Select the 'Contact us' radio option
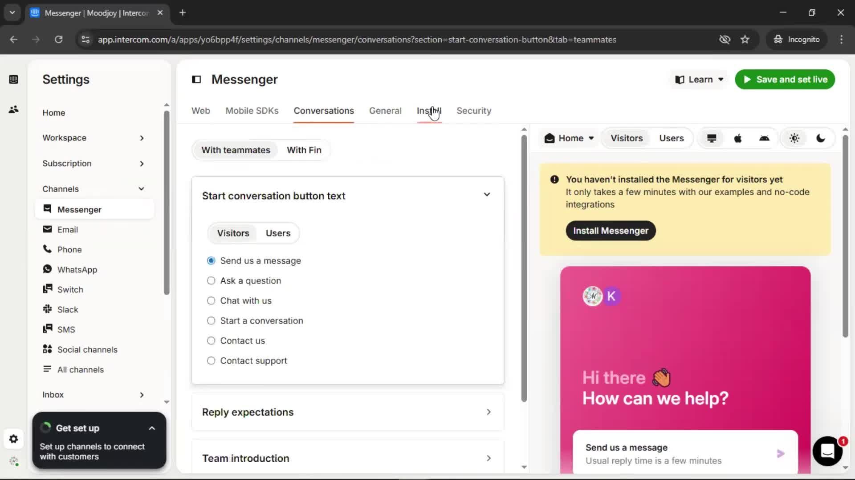 tap(211, 341)
